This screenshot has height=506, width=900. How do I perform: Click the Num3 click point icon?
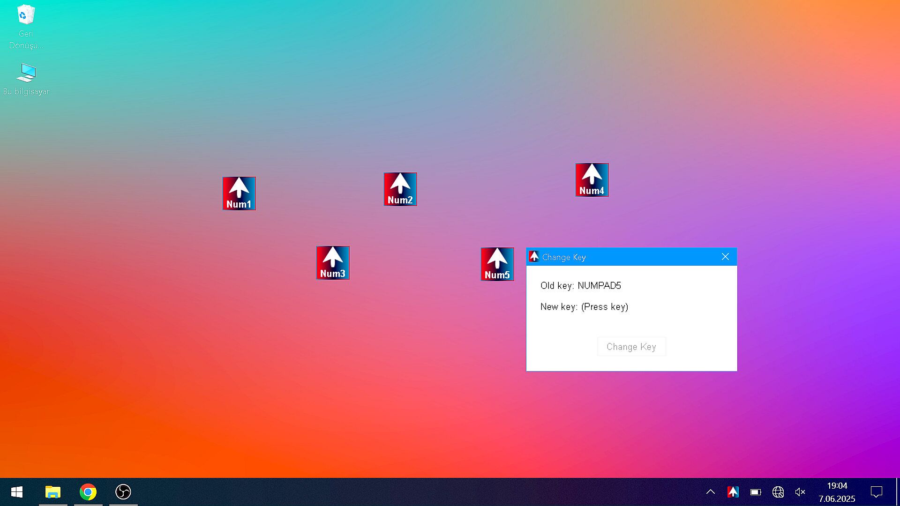[x=333, y=263]
